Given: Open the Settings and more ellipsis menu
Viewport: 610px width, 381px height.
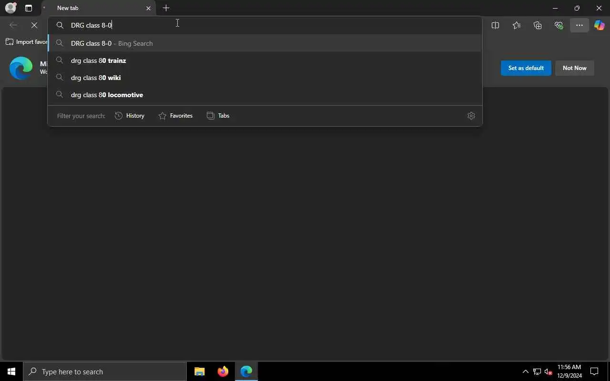Looking at the screenshot, I should click(x=579, y=25).
